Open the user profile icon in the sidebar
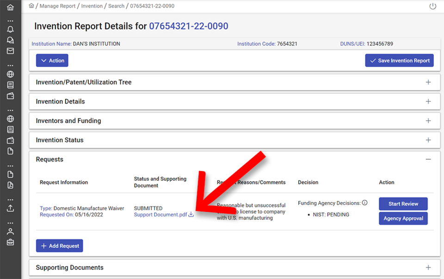The height and width of the screenshot is (279, 444). pyautogui.click(x=10, y=231)
